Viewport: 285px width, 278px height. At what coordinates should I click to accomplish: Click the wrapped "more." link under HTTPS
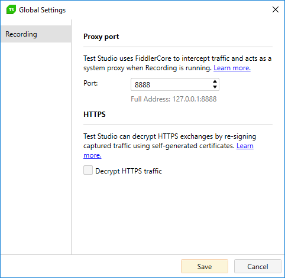click(x=92, y=155)
